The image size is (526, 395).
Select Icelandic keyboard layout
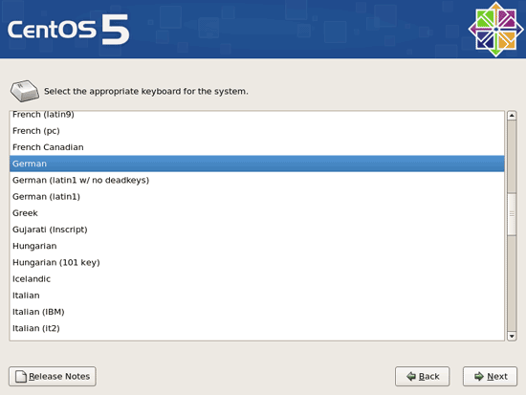(257, 278)
